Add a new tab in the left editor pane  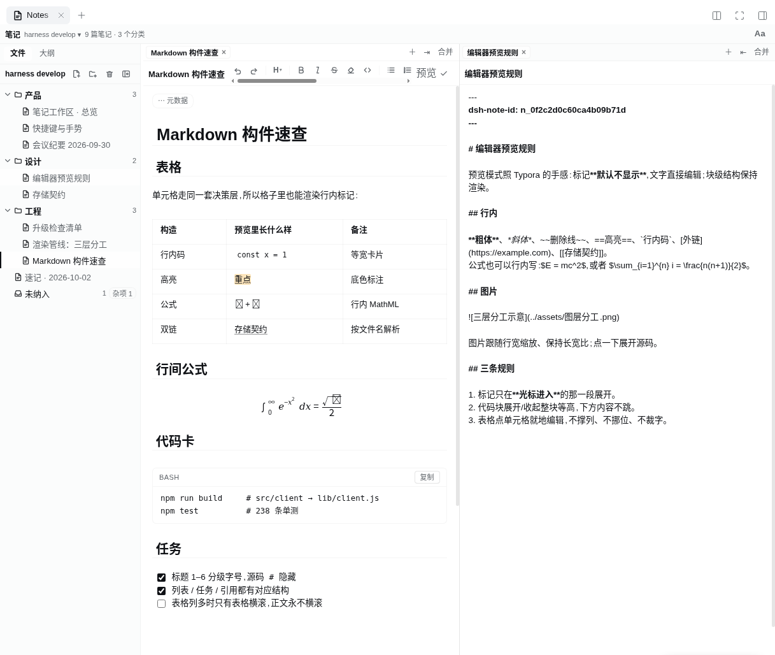412,52
